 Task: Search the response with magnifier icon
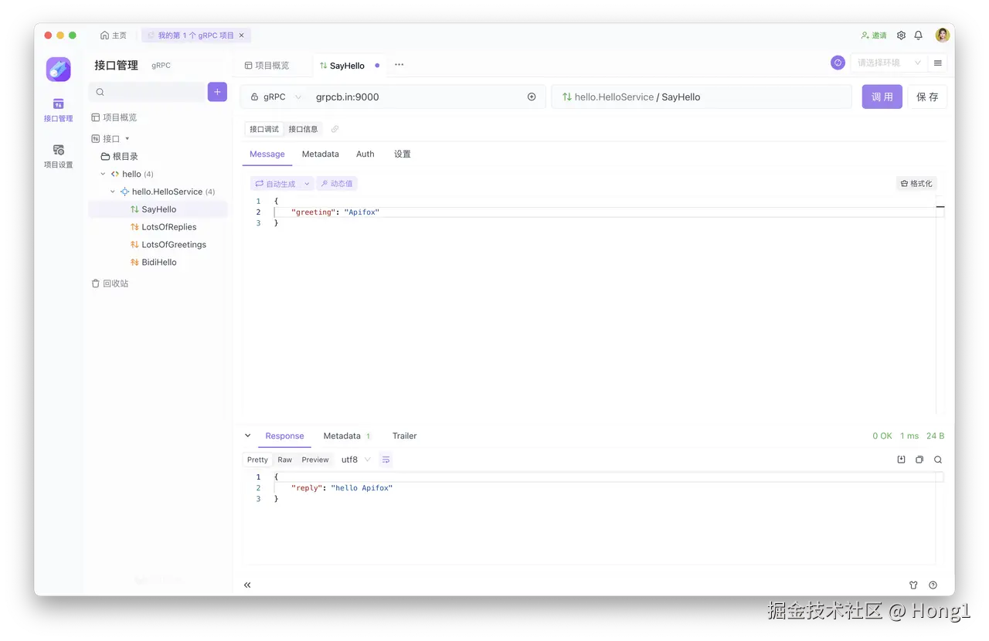[938, 460]
